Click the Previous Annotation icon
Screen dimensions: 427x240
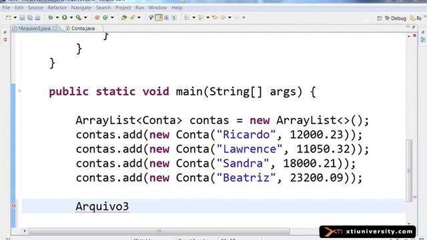(x=201, y=18)
